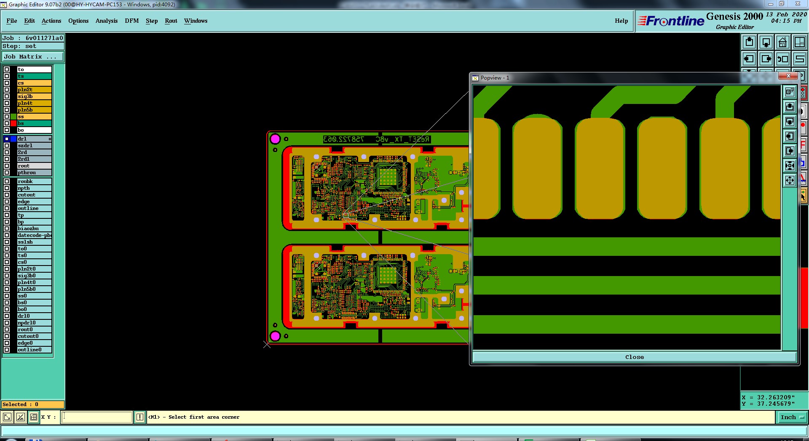Click the pan left icon in main toolbar
The width and height of the screenshot is (809, 441).
pyautogui.click(x=749, y=59)
